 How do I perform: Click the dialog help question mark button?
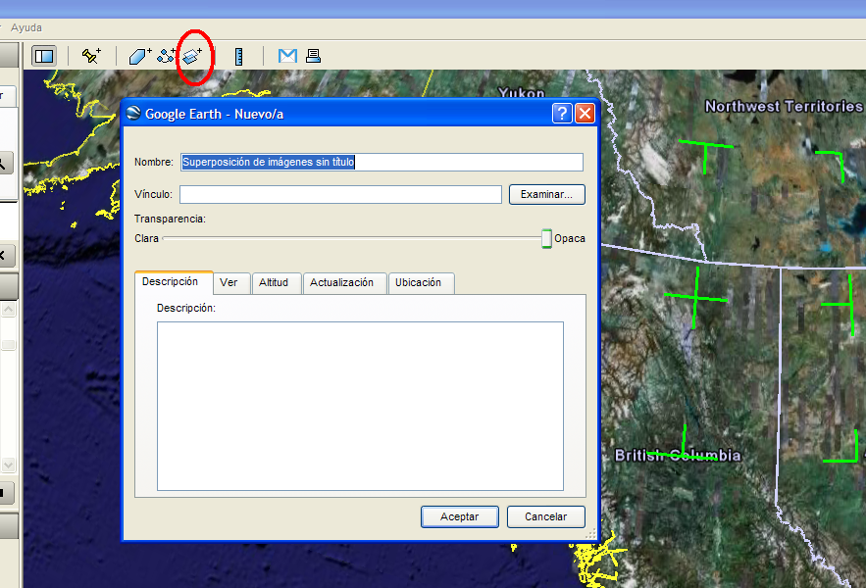pyautogui.click(x=562, y=113)
